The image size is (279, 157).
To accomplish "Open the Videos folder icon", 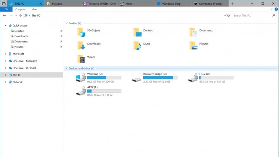I will click(x=81, y=59).
